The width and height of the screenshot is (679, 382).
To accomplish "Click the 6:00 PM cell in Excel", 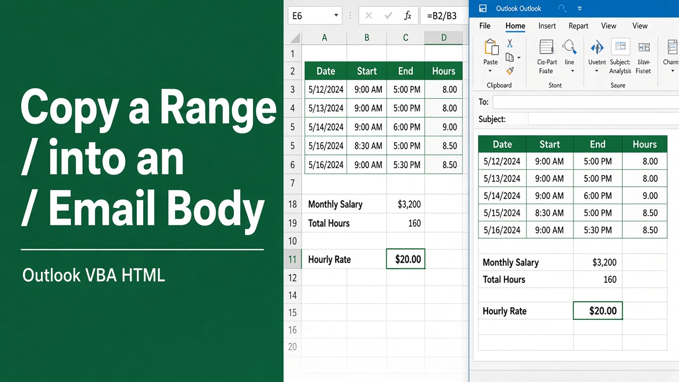I will click(x=406, y=127).
